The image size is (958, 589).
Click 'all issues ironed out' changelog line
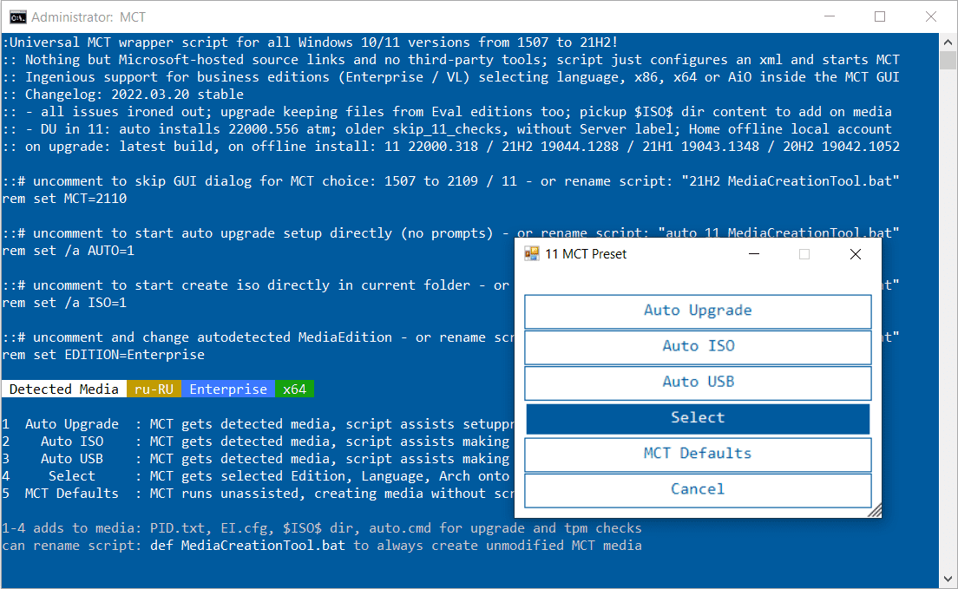click(447, 111)
